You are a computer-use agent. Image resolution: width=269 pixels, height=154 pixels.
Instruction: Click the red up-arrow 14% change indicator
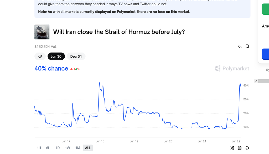click(x=75, y=69)
